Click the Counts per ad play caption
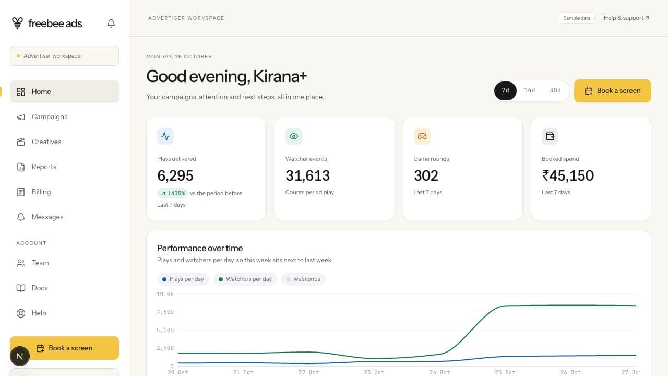The height and width of the screenshot is (376, 668). (x=309, y=192)
